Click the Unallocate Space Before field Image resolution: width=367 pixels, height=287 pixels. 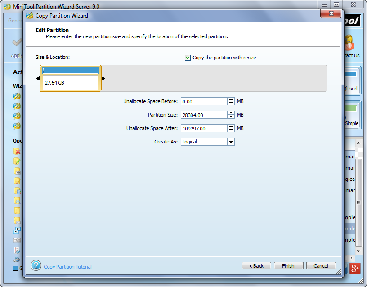[204, 101]
